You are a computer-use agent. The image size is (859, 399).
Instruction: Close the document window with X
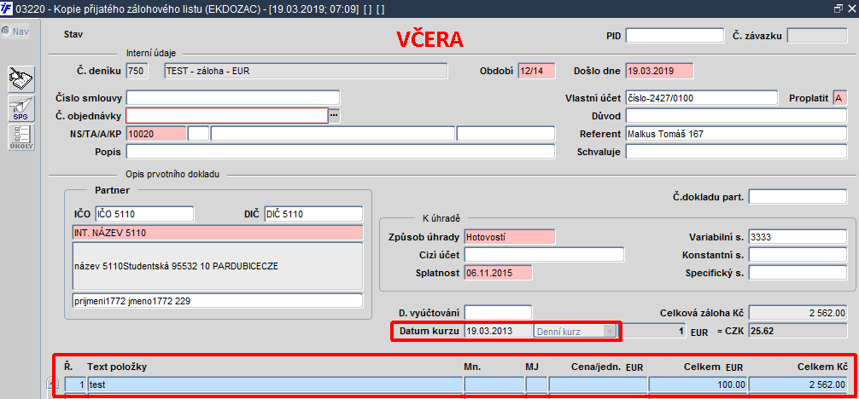point(851,9)
